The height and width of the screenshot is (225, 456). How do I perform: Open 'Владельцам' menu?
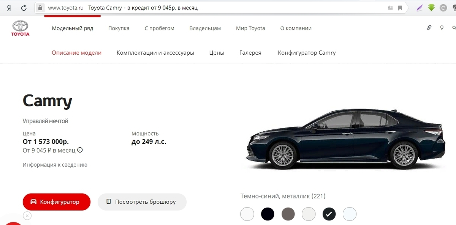tap(205, 28)
